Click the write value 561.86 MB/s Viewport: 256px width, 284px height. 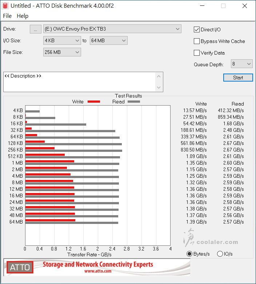coord(193,143)
